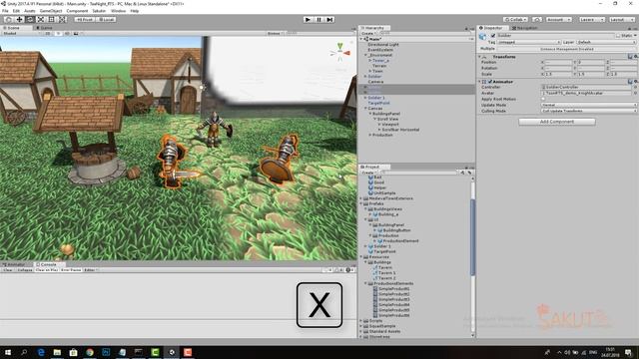The image size is (639, 359).
Task: Toggle Clear on Play in Console
Action: coord(47,270)
